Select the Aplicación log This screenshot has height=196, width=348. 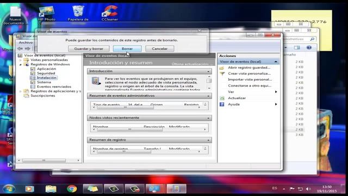tap(46, 69)
